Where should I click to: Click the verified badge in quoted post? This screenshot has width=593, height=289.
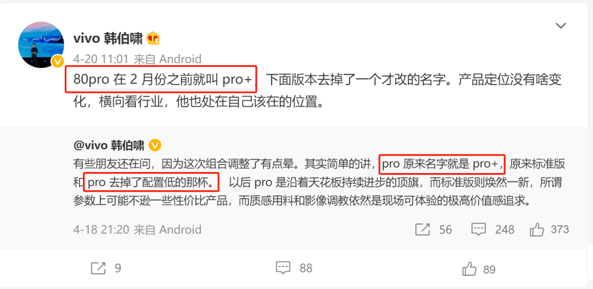click(x=155, y=145)
